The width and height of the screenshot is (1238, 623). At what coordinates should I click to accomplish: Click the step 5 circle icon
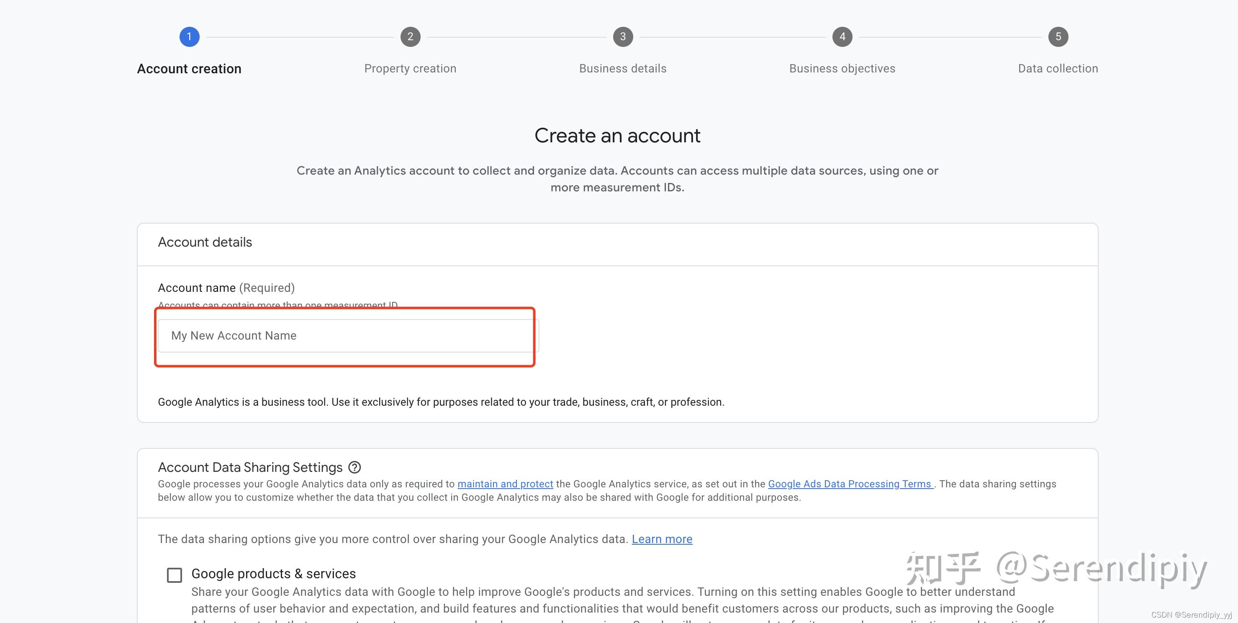click(x=1058, y=36)
